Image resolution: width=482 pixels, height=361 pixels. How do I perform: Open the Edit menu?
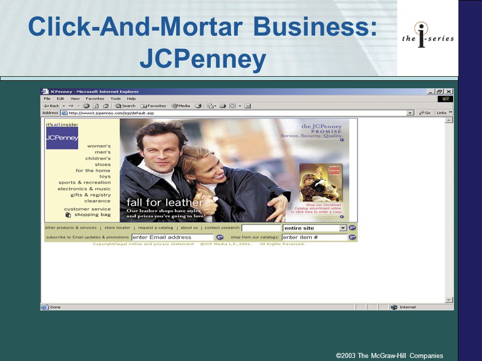pyautogui.click(x=60, y=99)
